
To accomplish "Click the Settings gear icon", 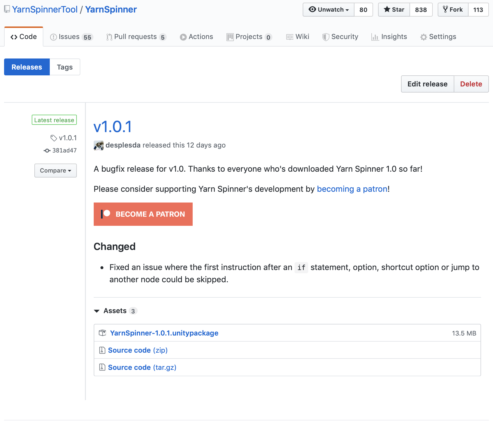I will [423, 37].
